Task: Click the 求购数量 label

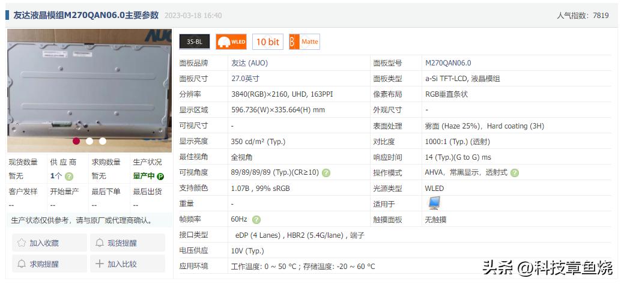Action: coord(106,162)
